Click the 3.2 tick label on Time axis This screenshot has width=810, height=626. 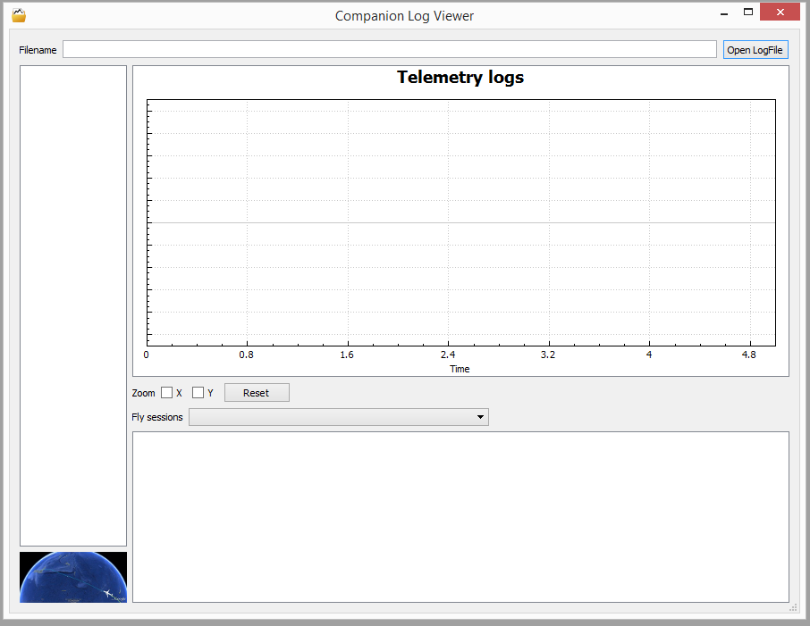coord(548,355)
